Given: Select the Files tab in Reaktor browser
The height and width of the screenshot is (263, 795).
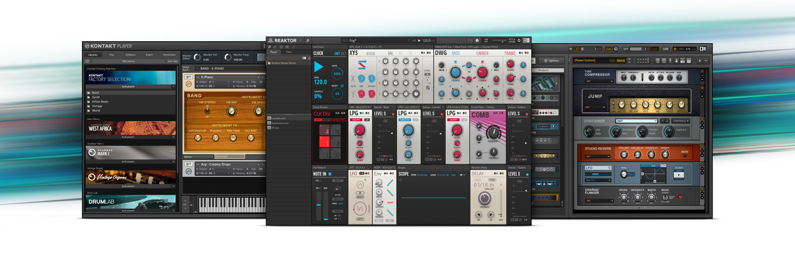Looking at the screenshot, I should (289, 52).
